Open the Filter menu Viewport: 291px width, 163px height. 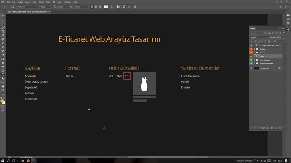pos(48,2)
